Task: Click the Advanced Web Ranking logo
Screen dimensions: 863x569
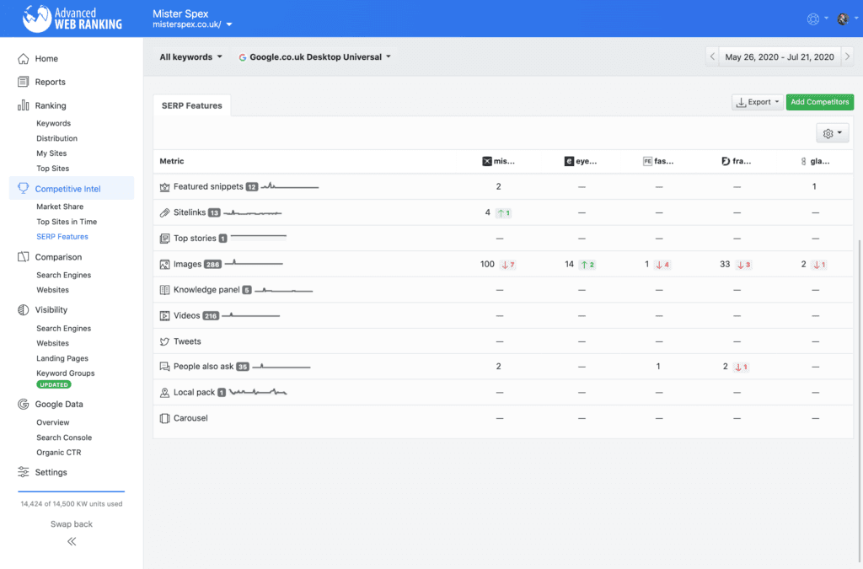Action: (72, 19)
